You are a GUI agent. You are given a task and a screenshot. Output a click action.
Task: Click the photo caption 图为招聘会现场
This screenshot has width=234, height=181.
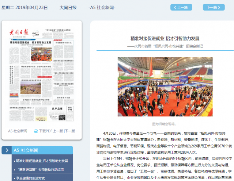coord(164,124)
